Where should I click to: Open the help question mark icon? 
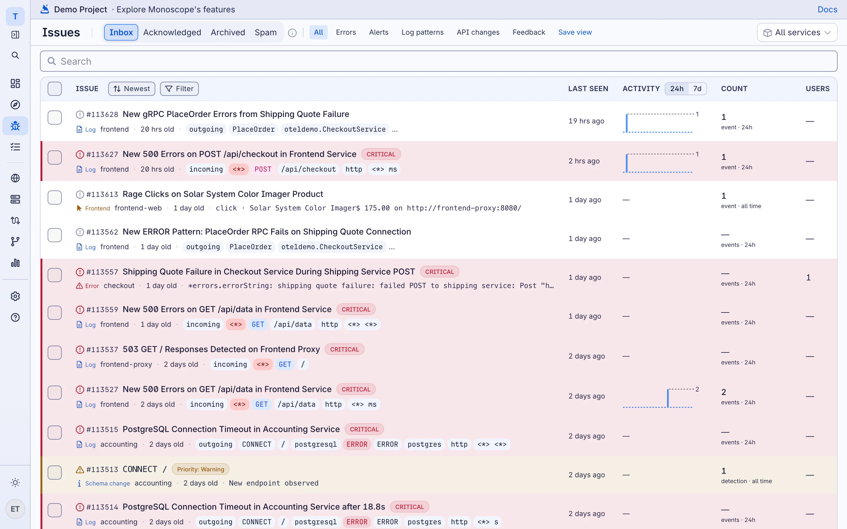[15, 317]
